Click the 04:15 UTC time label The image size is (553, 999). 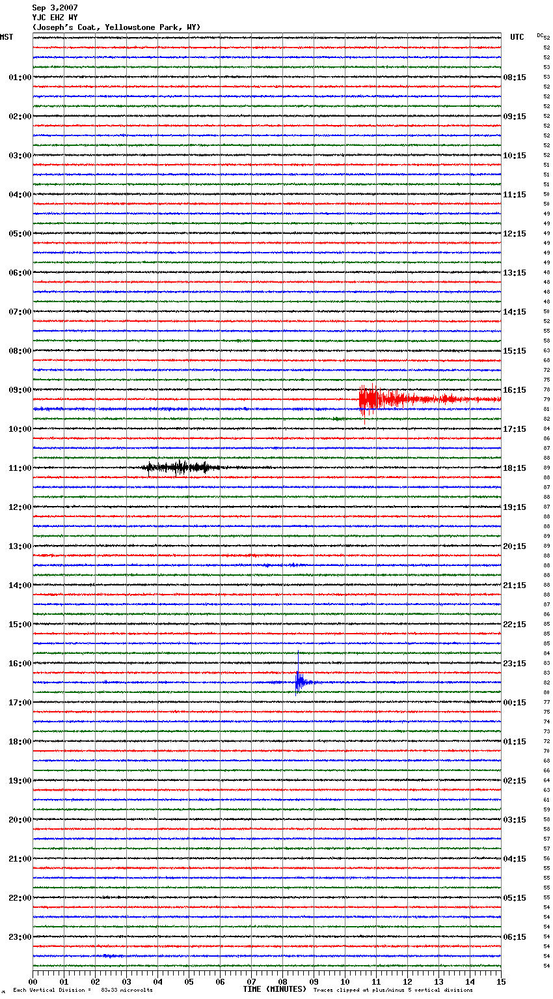515,859
